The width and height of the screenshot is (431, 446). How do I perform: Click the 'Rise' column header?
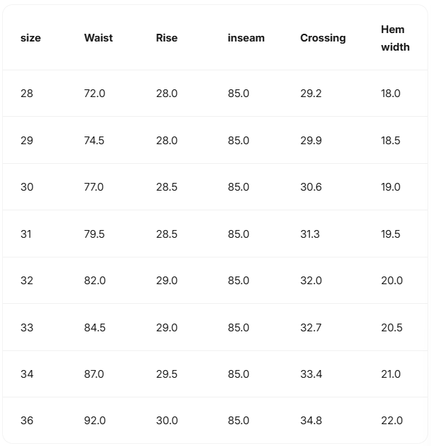pyautogui.click(x=166, y=38)
